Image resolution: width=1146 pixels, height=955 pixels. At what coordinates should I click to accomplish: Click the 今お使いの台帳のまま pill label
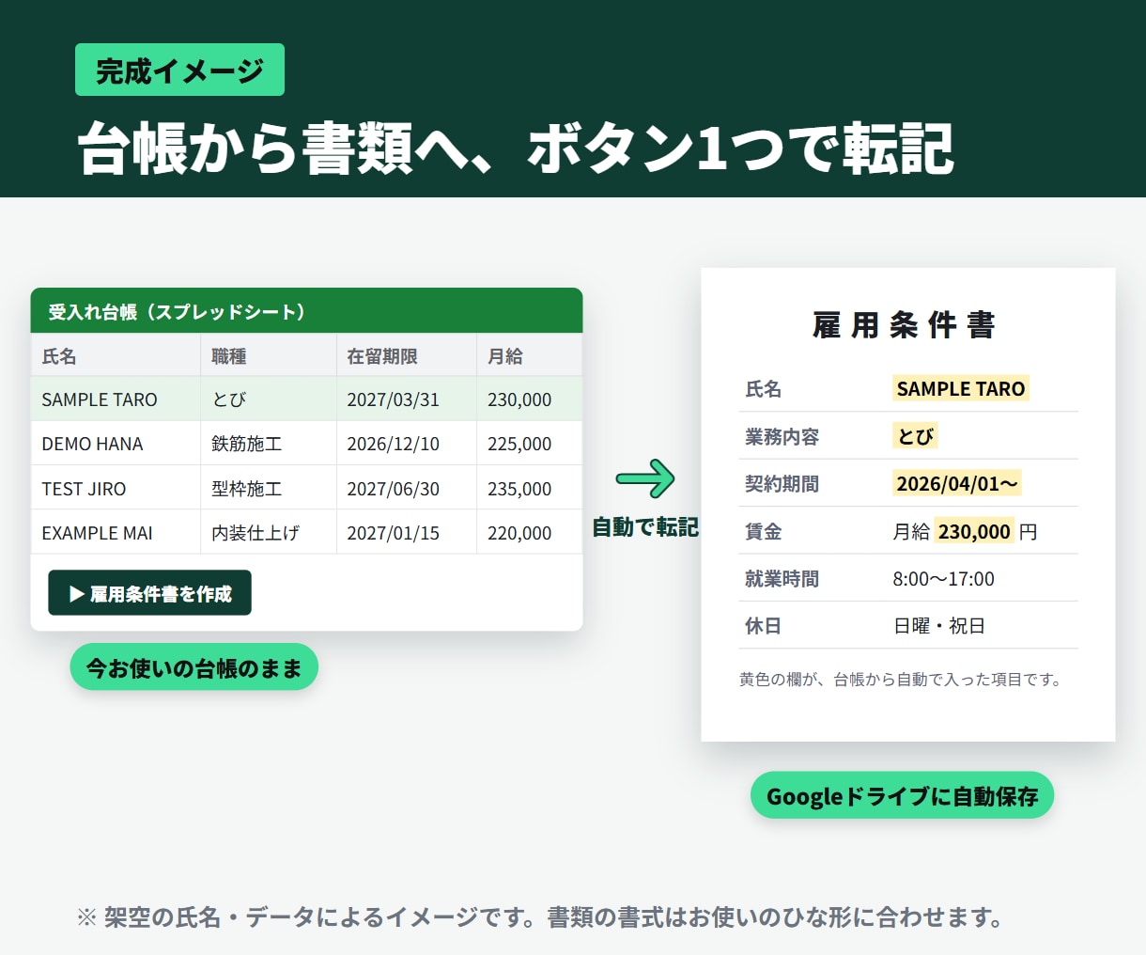[194, 667]
